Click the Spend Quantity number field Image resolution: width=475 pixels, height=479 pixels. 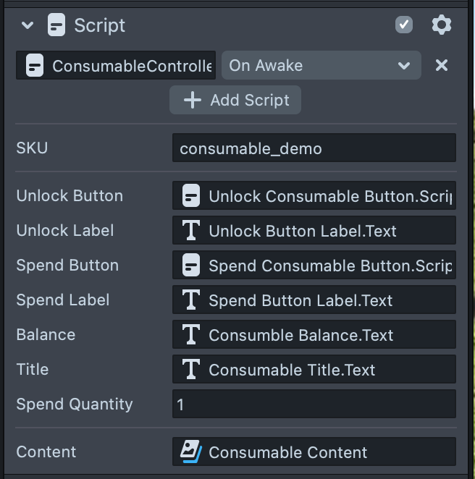coord(314,404)
